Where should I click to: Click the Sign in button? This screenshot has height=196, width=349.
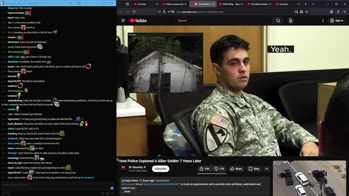336,21
